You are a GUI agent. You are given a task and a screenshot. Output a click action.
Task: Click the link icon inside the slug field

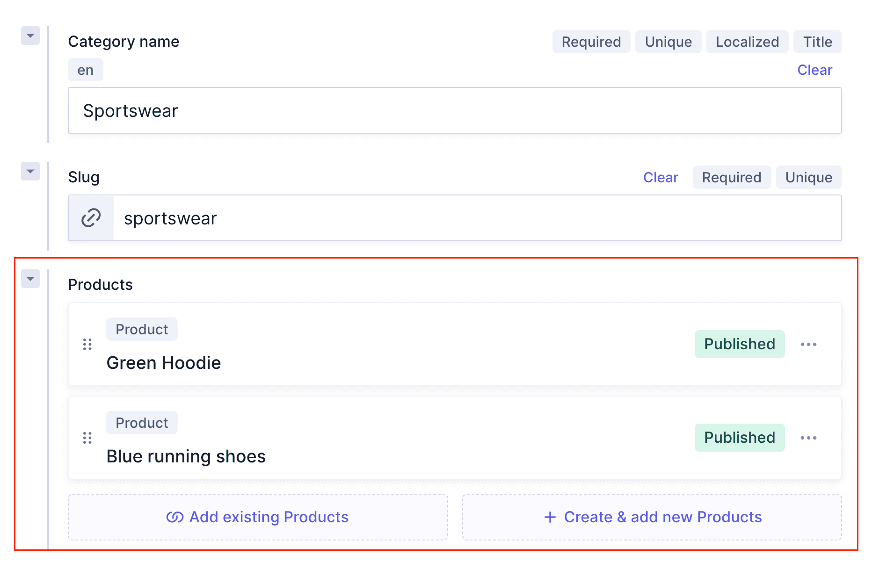pos(90,218)
